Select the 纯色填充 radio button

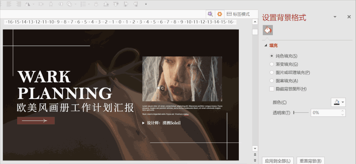tap(272, 56)
